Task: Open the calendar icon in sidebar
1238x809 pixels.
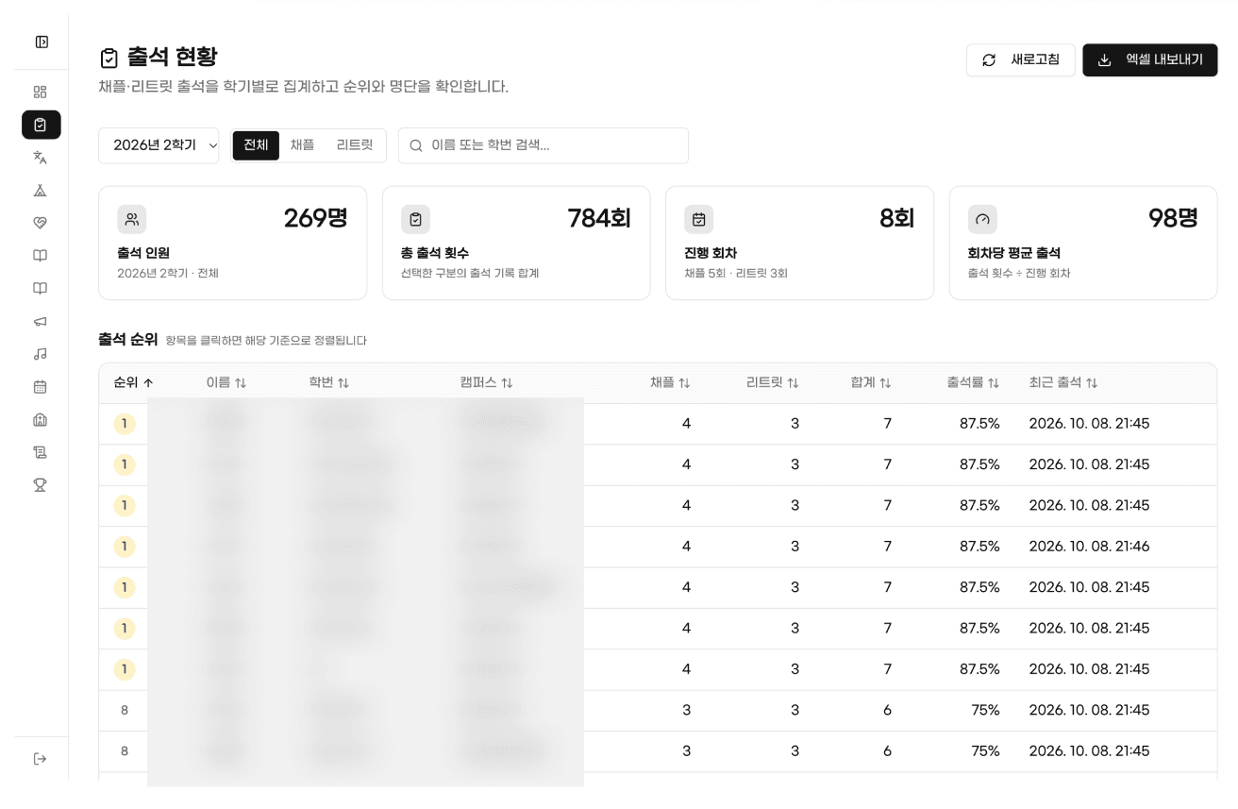Action: (41, 386)
